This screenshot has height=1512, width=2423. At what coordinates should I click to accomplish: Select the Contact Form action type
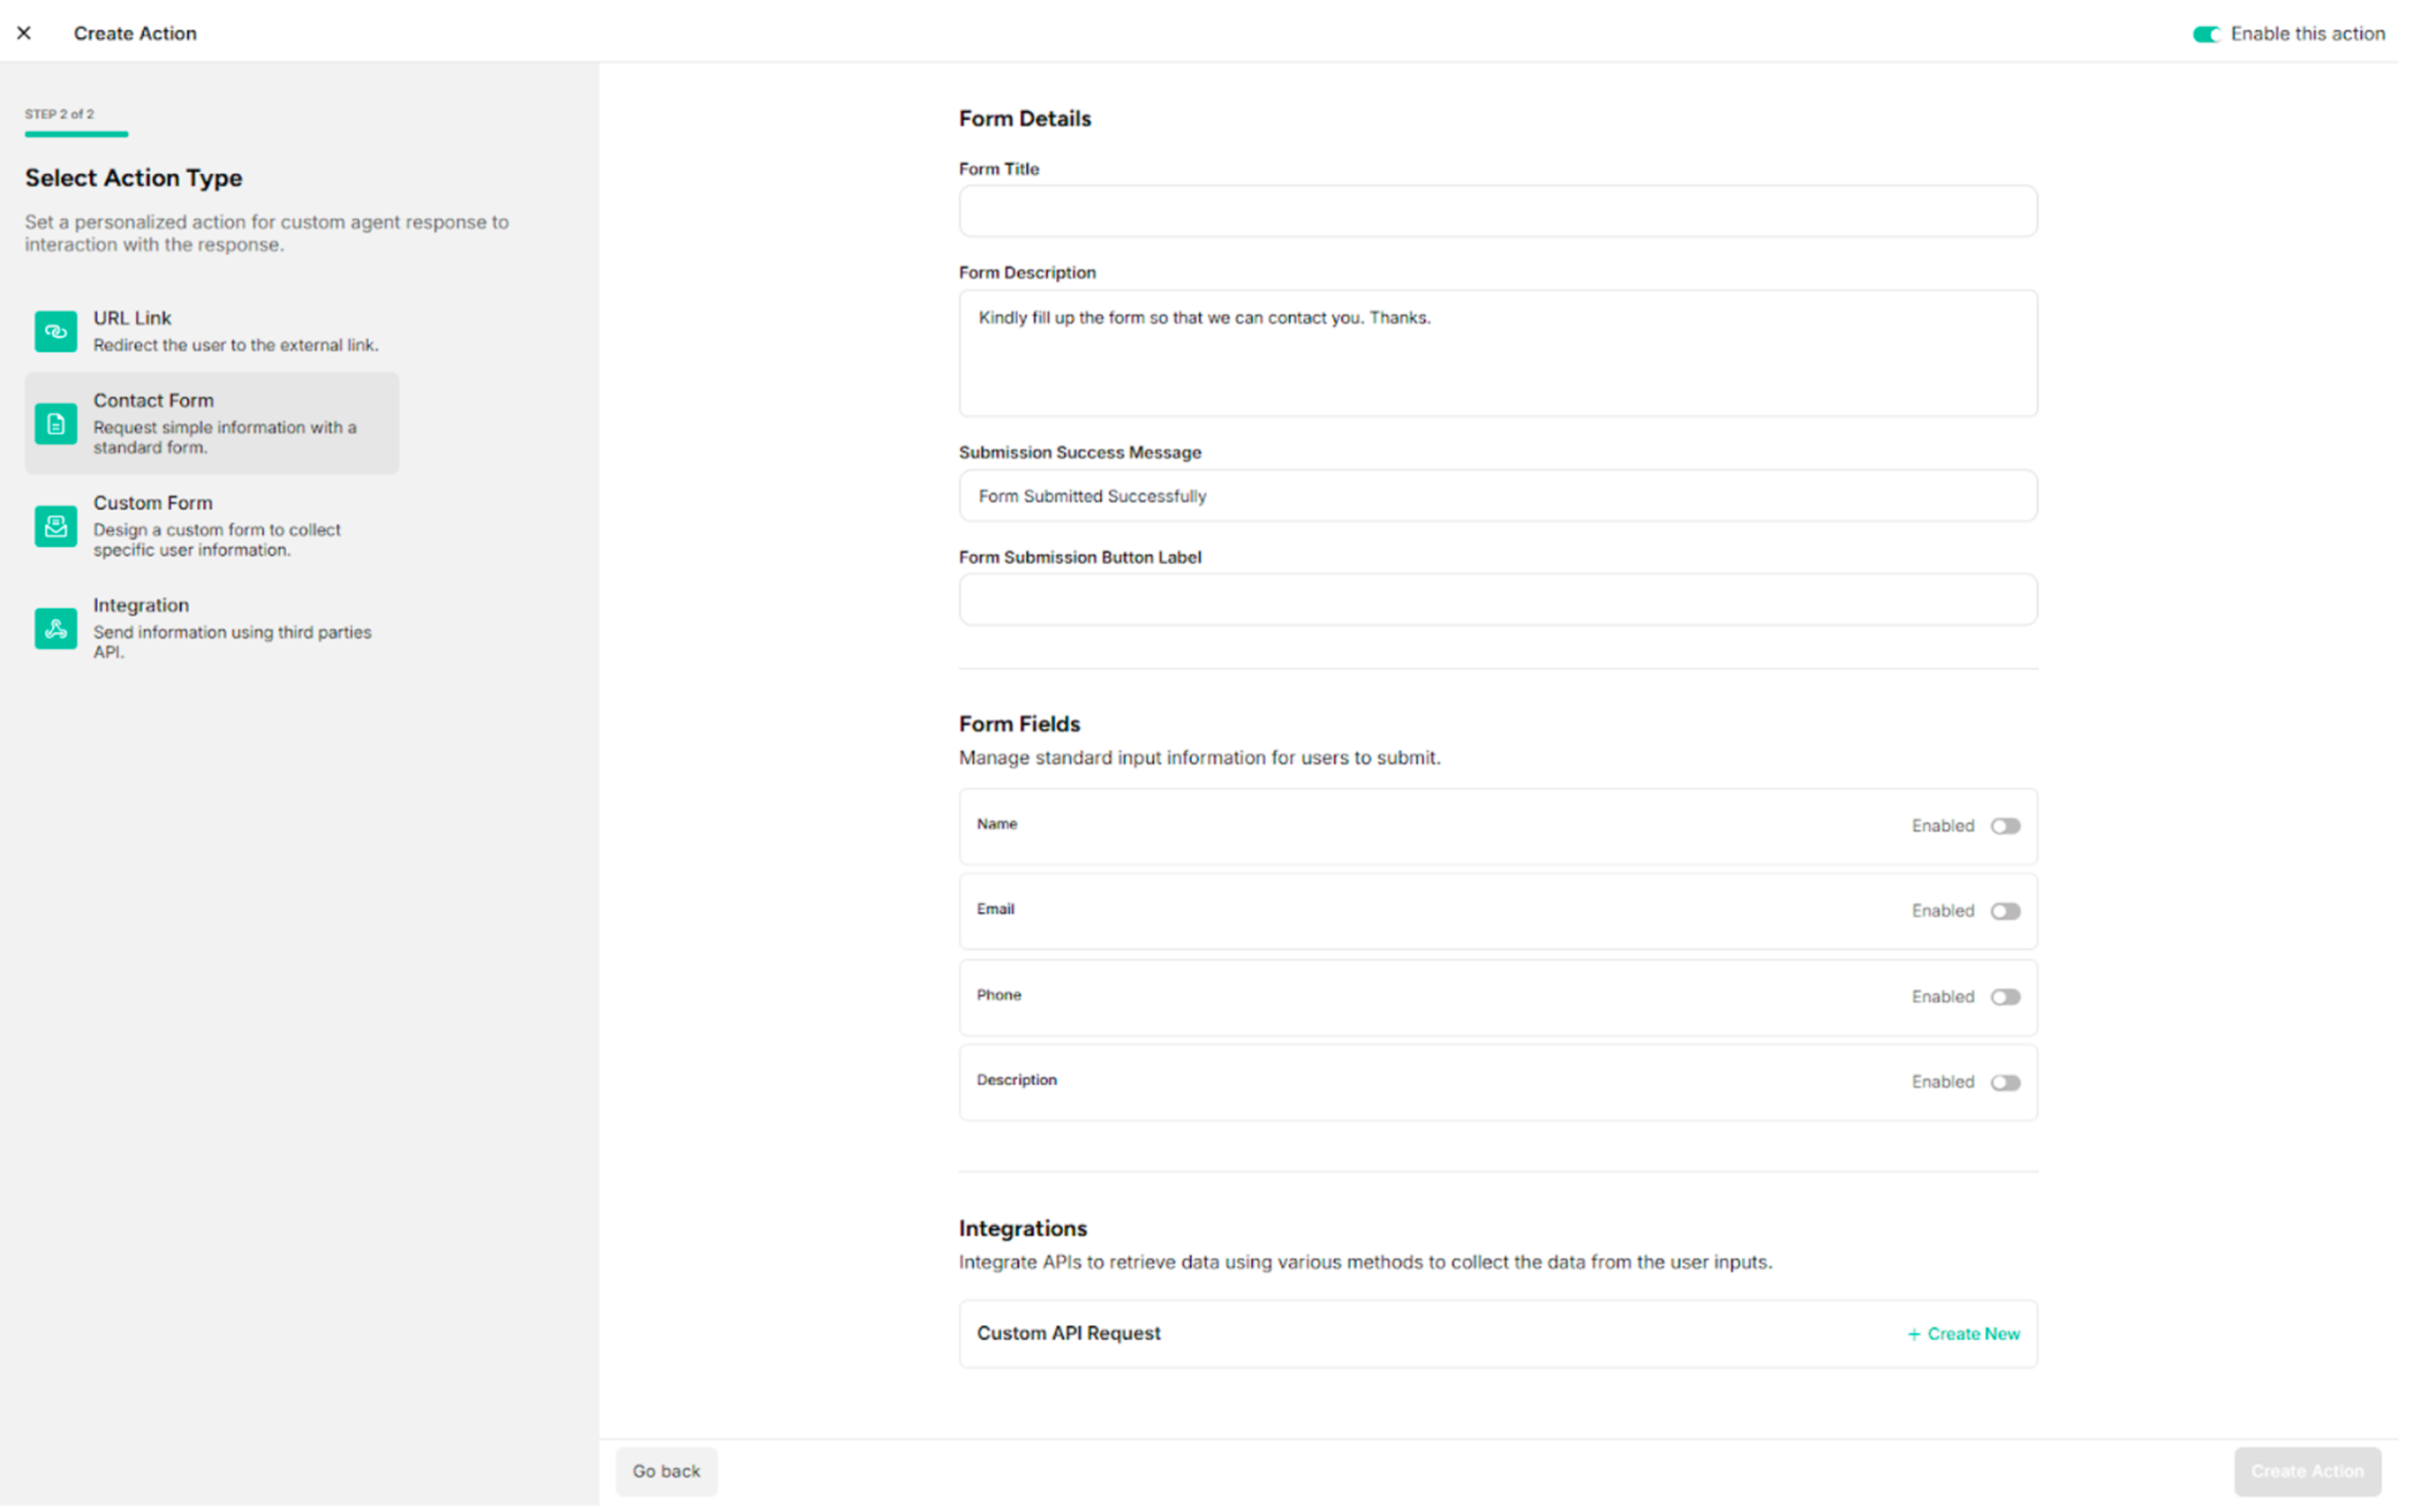[212, 424]
